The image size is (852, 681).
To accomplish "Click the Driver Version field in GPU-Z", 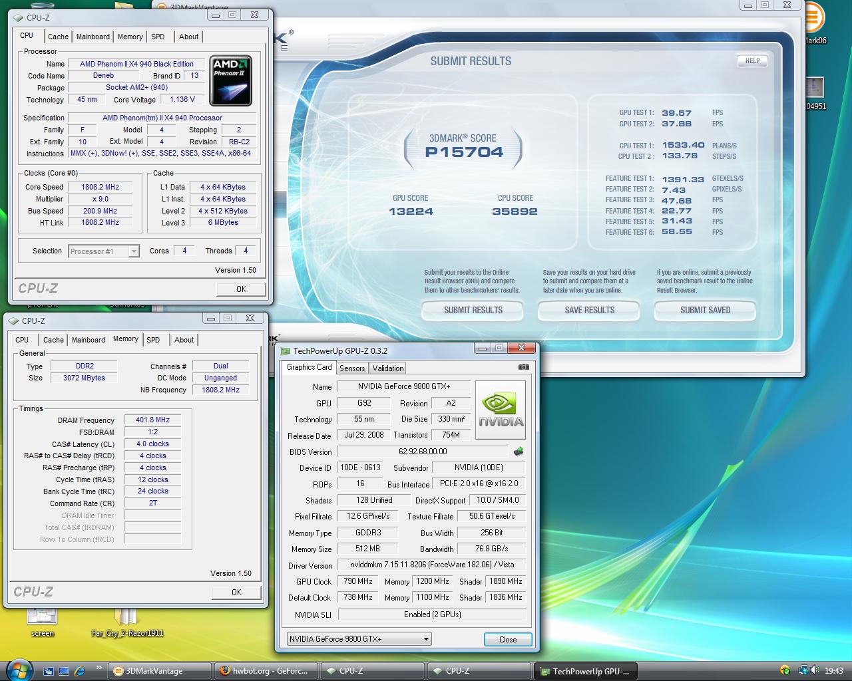I will tap(432, 565).
